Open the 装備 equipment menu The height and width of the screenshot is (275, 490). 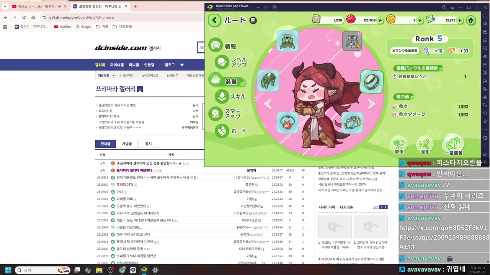click(x=227, y=81)
